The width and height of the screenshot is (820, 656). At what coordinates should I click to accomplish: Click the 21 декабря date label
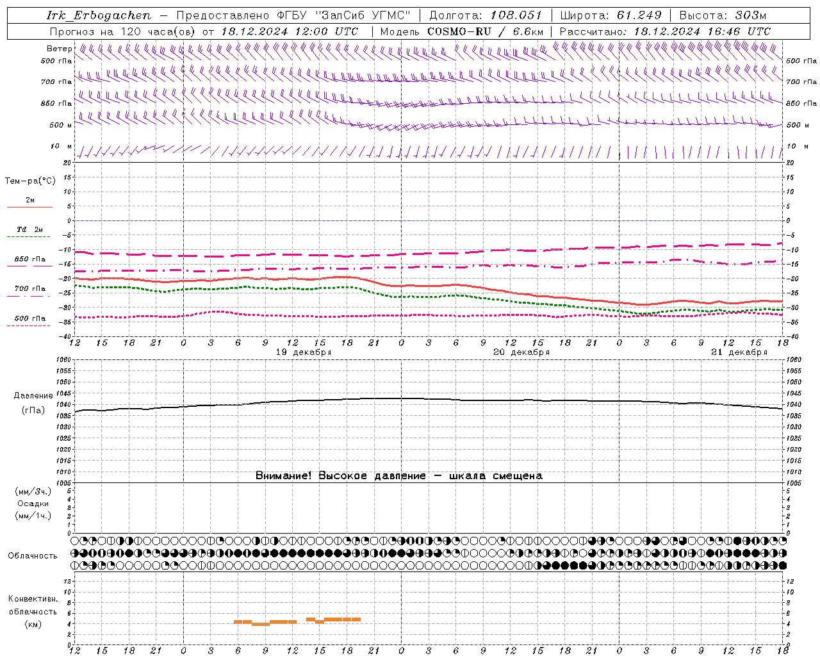(739, 352)
